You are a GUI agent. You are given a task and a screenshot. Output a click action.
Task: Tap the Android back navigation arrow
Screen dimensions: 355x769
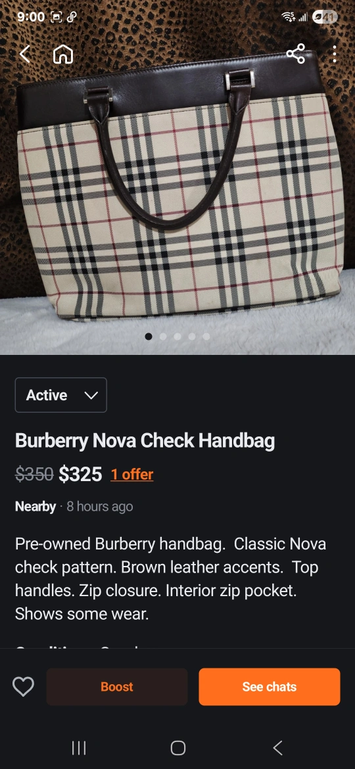[x=277, y=748]
